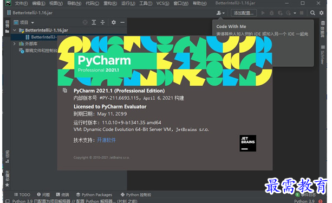Viewport: 332px width, 203px height.
Task: Click the Python 3.9 interpreter status widget
Action: tap(304, 201)
